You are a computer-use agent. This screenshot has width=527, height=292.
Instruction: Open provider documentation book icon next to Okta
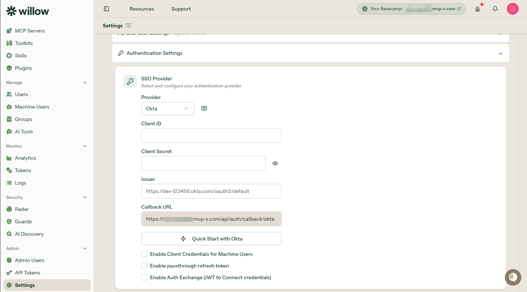204,109
